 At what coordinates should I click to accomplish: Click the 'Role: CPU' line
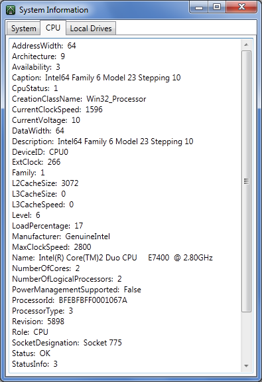coord(30,332)
